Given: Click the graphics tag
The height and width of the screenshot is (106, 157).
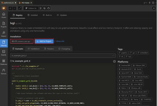Looking at the screenshot, I should click(x=123, y=53).
